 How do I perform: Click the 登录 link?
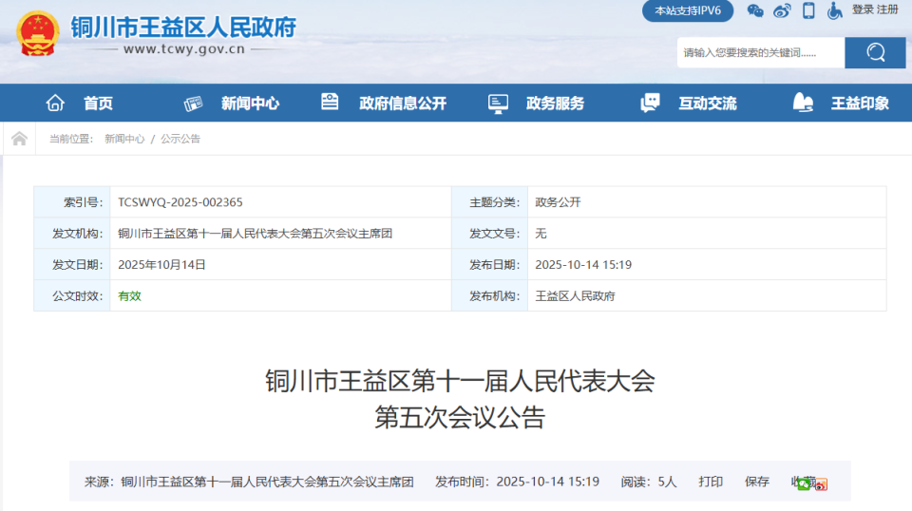click(x=863, y=9)
